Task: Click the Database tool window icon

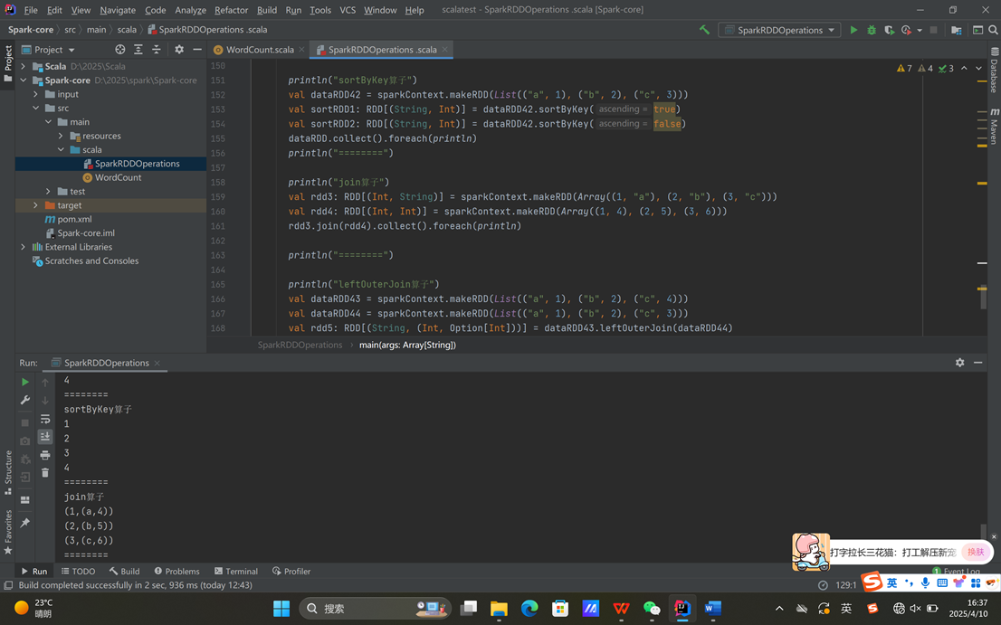Action: click(x=994, y=71)
